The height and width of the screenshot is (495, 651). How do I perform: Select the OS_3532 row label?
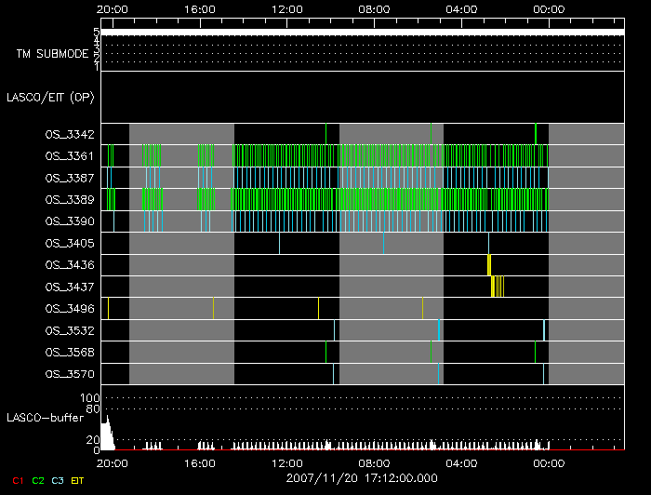[x=69, y=330]
